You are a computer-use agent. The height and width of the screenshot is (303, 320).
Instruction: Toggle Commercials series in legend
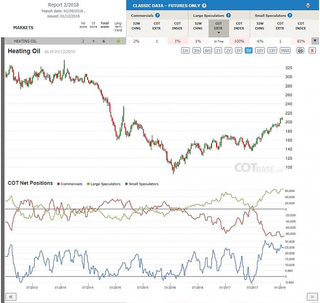pos(70,184)
